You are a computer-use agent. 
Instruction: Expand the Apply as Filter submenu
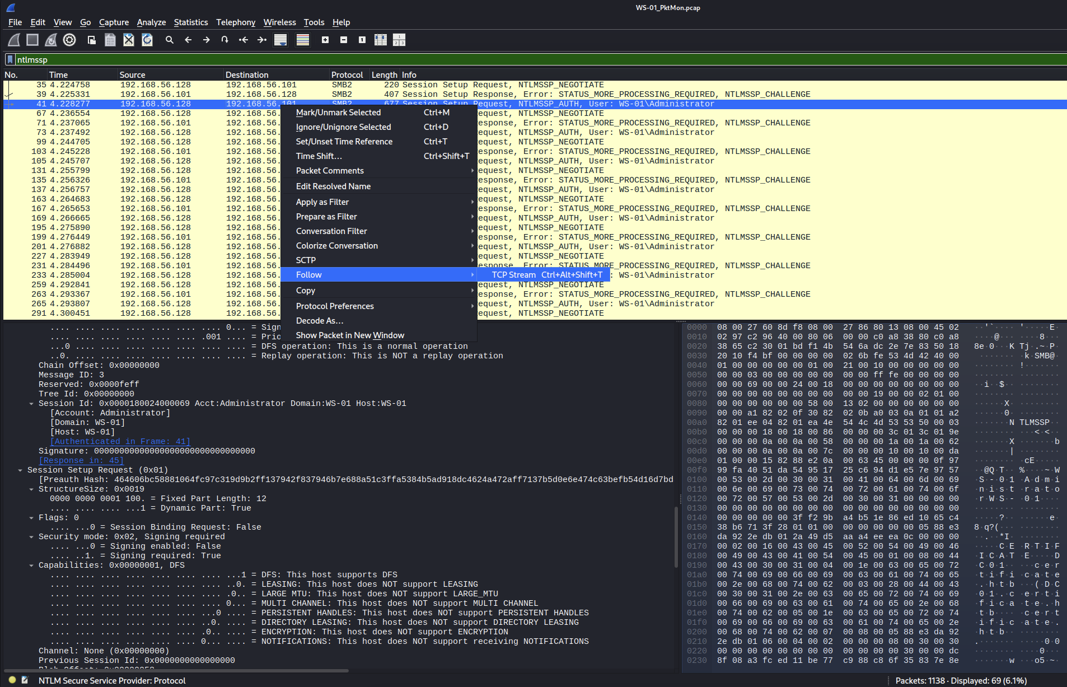(378, 202)
